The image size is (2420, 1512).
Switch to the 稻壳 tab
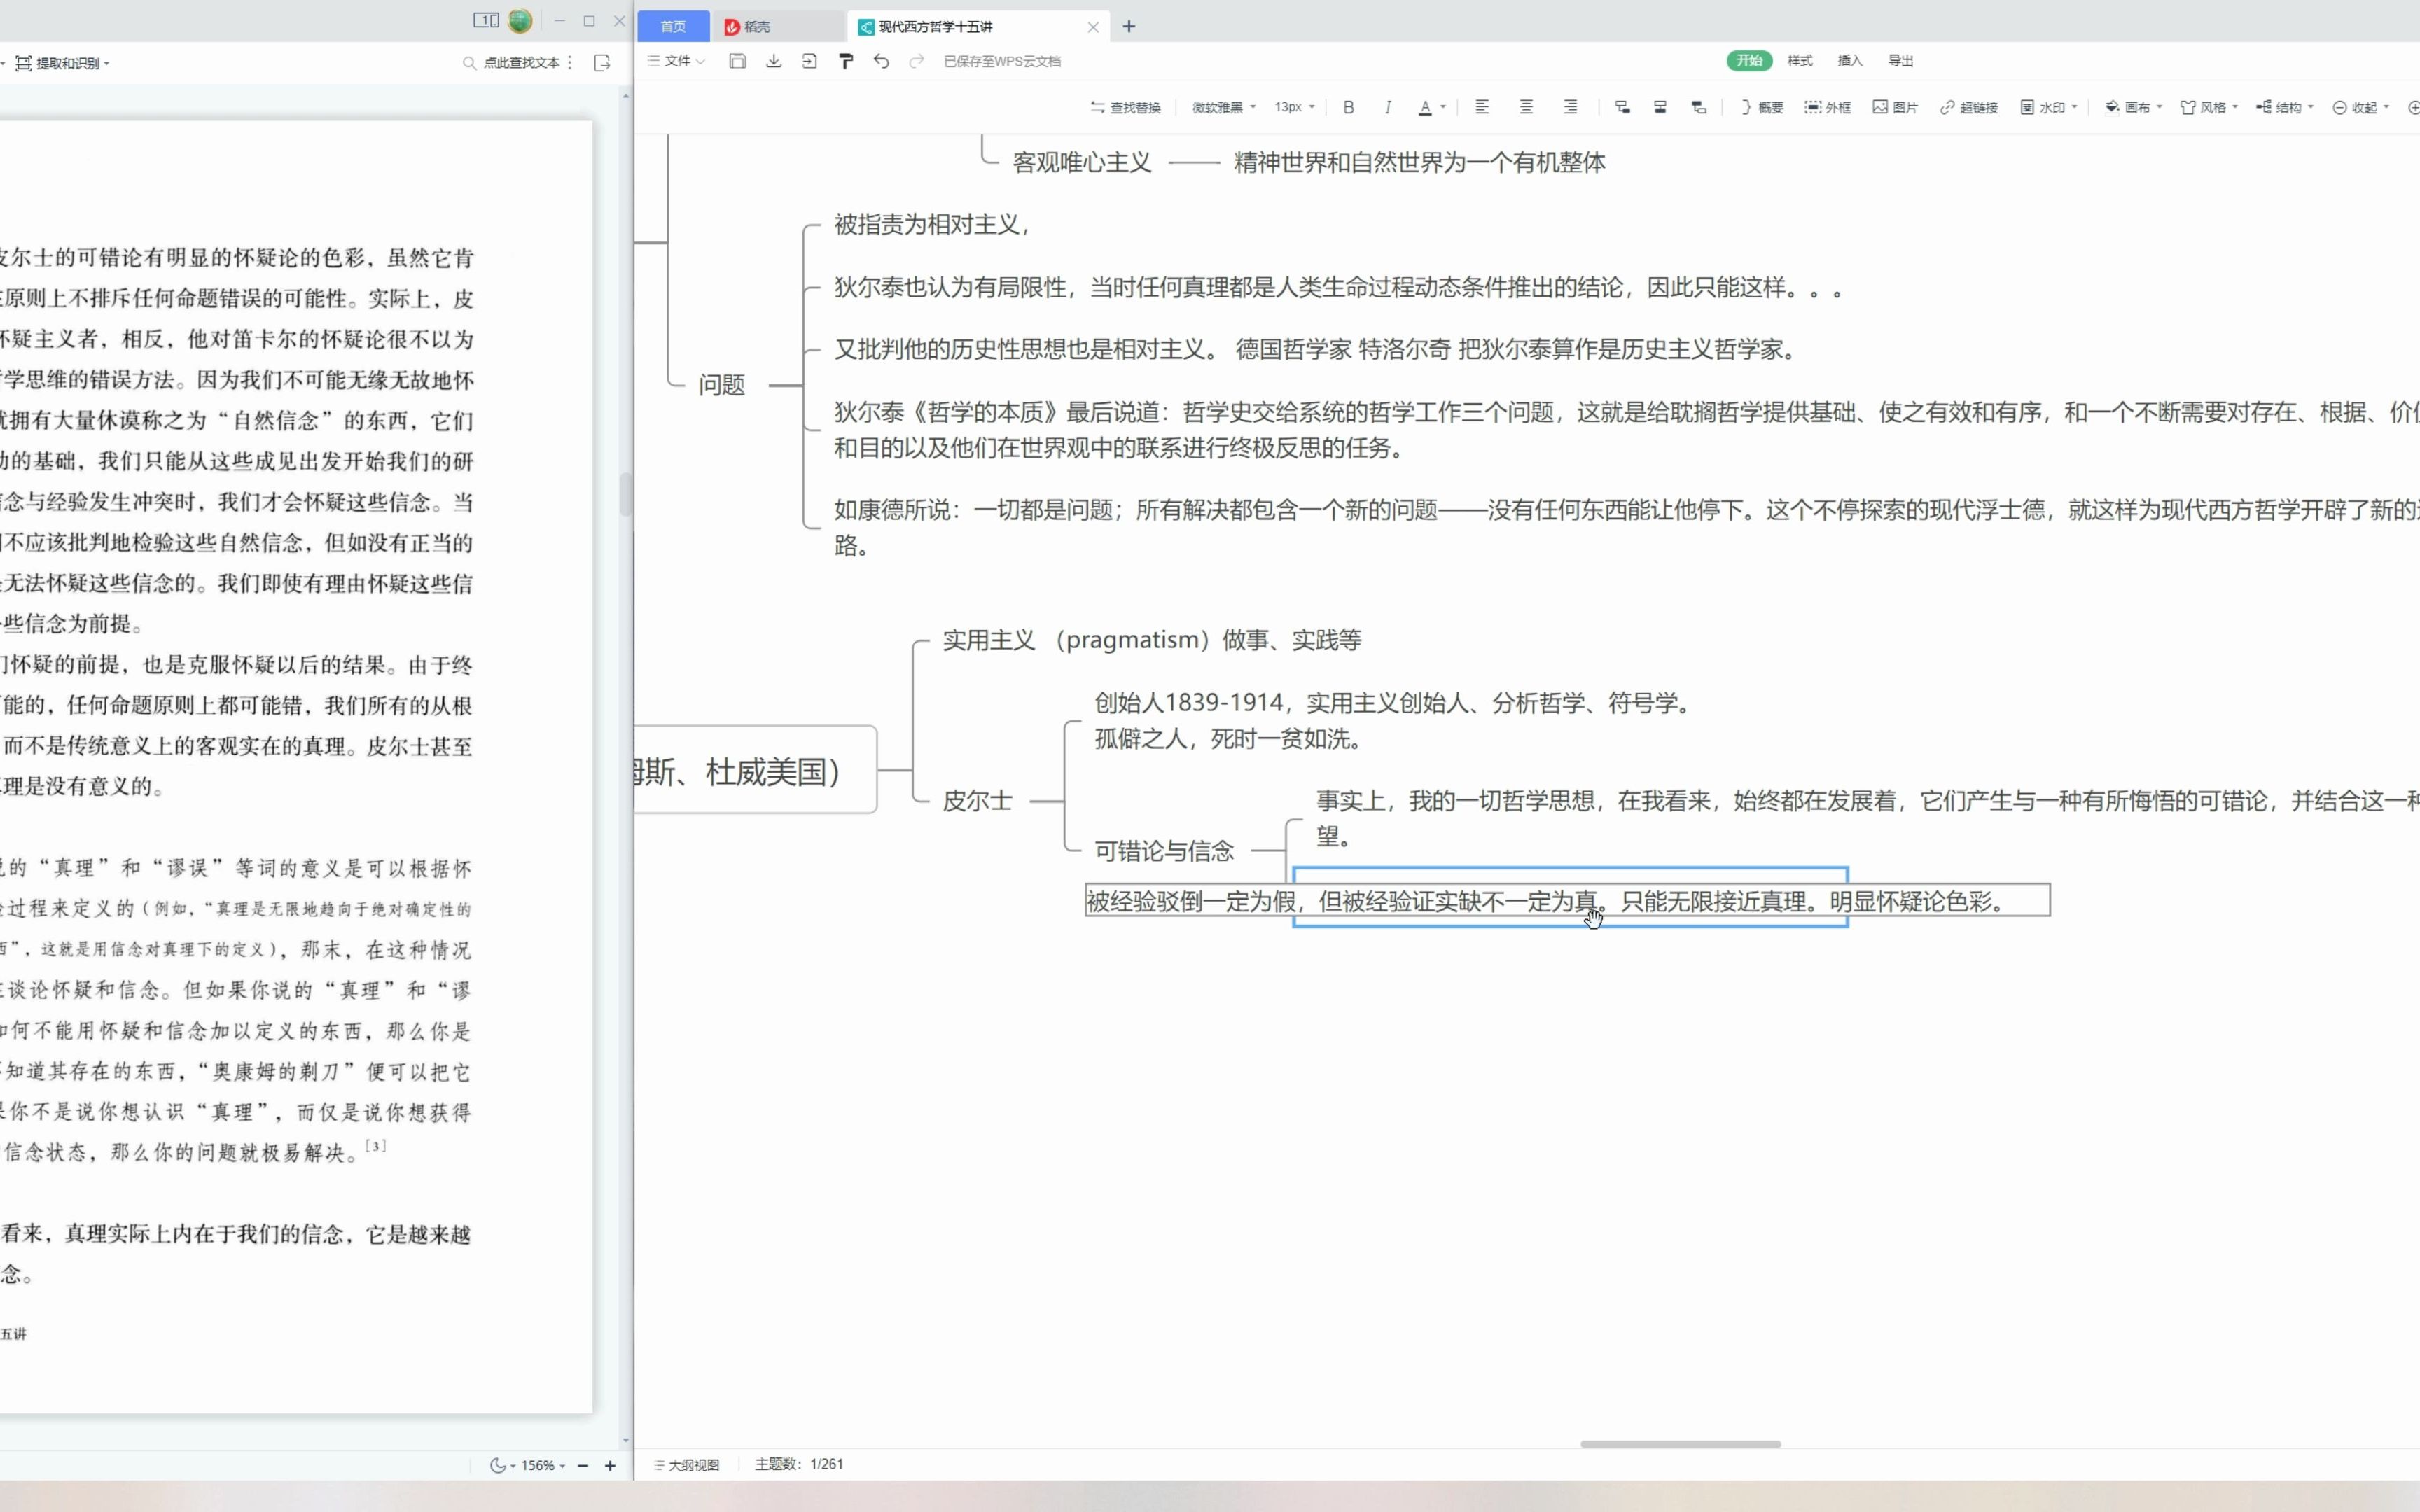pyautogui.click(x=778, y=26)
